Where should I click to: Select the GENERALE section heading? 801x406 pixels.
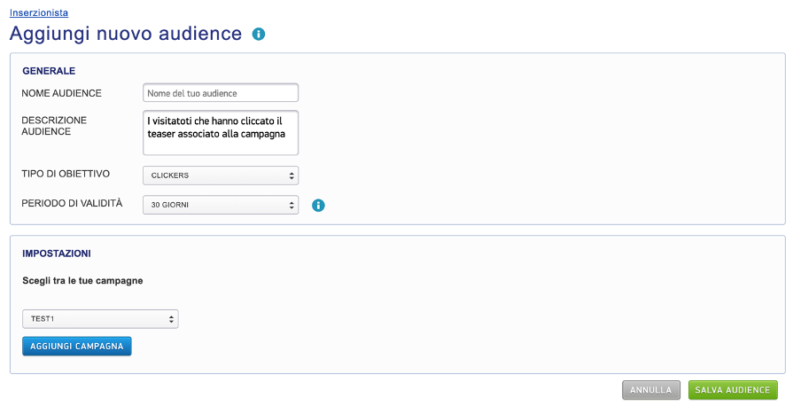[x=48, y=71]
